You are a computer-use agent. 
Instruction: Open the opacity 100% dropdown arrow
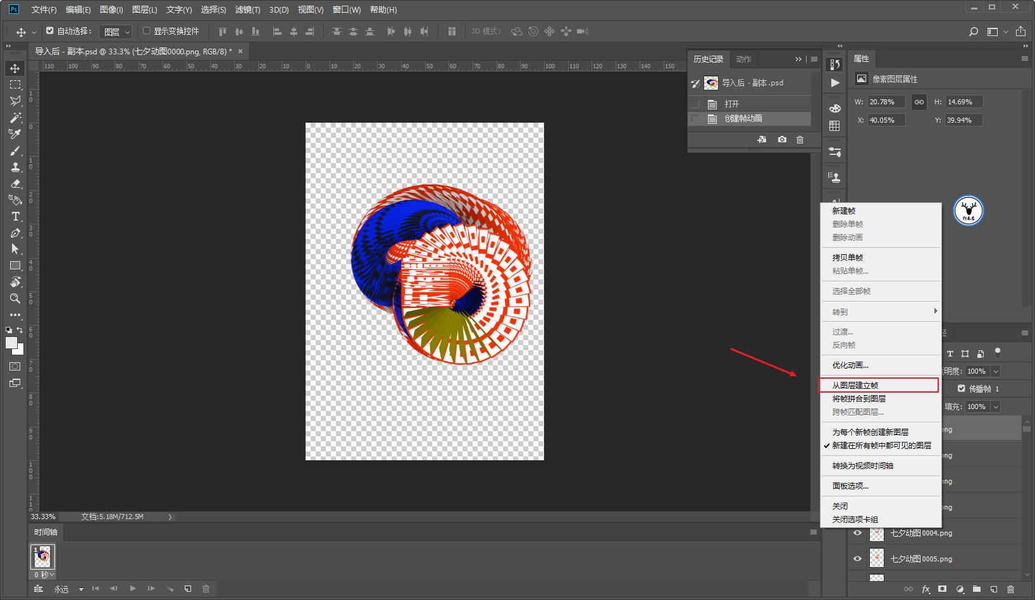click(995, 372)
